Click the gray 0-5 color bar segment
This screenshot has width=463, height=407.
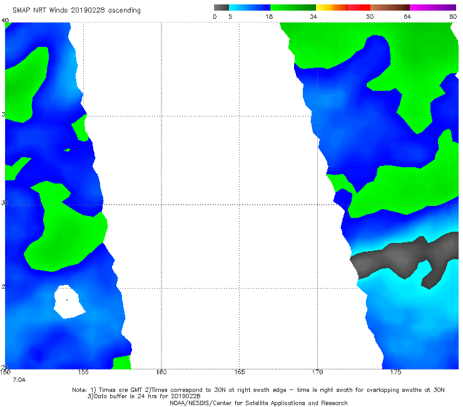point(221,8)
